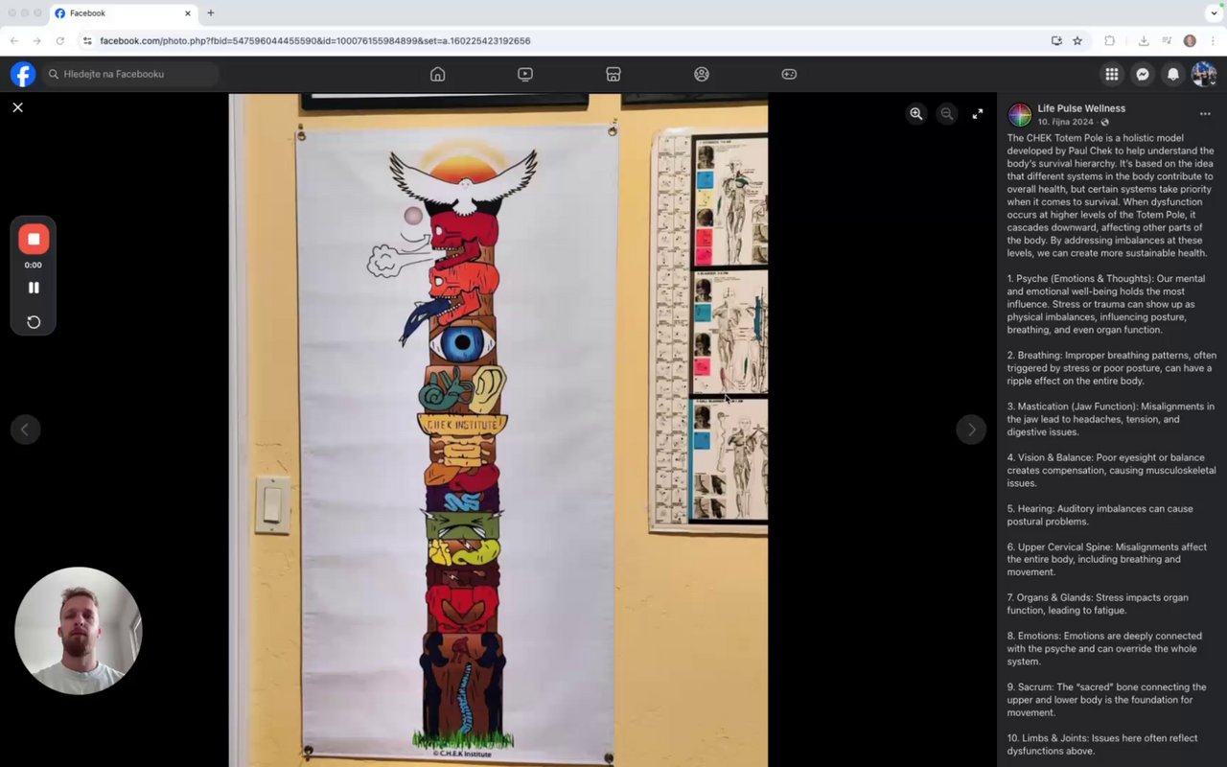The image size is (1227, 767).
Task: Open the notifications bell
Action: pyautogui.click(x=1173, y=74)
